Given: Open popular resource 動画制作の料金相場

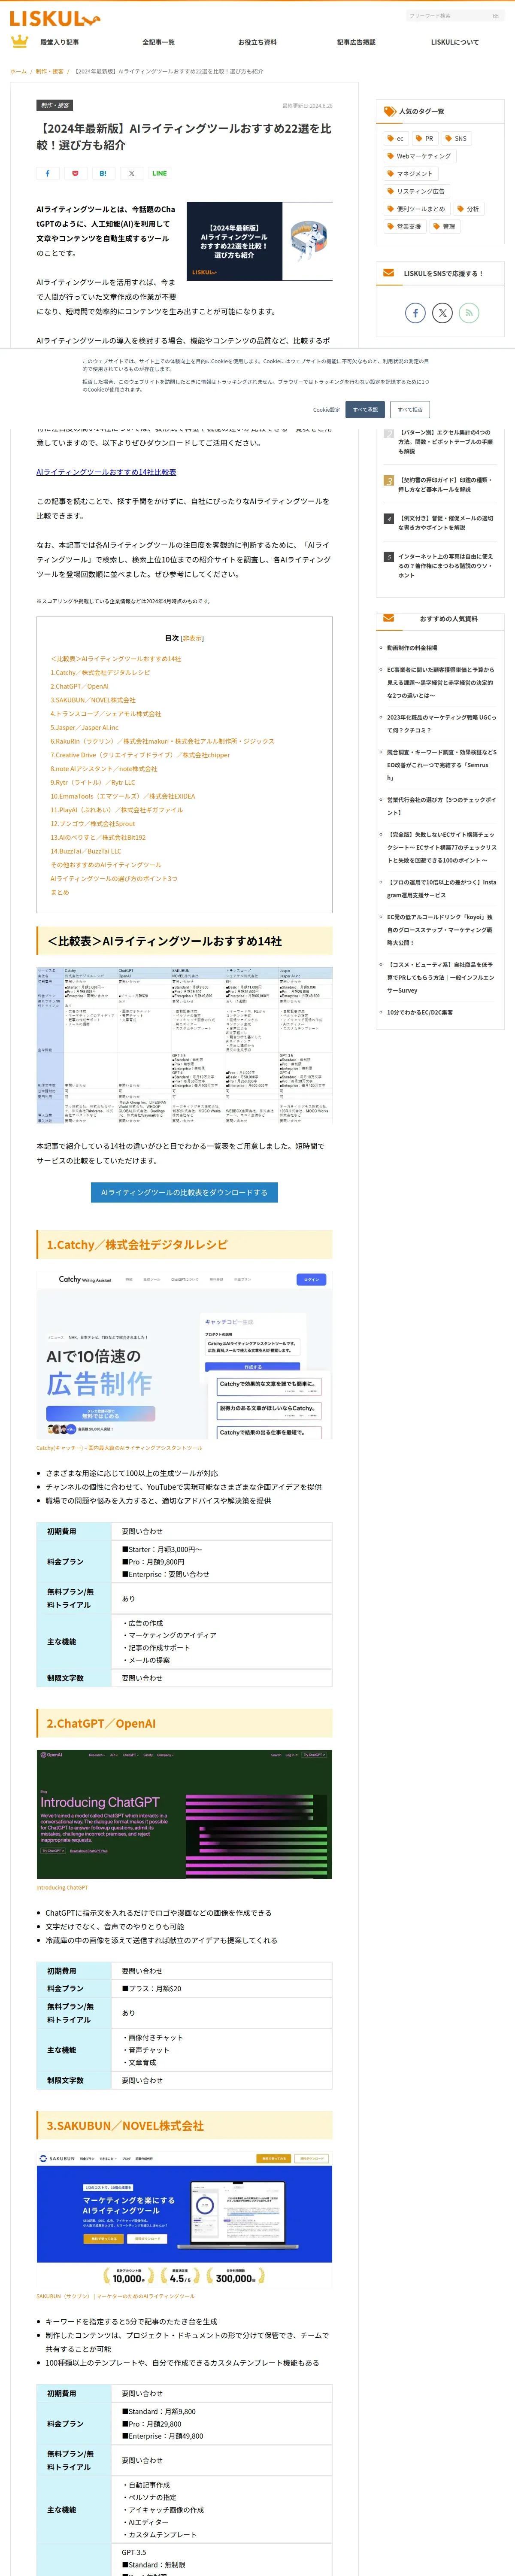Looking at the screenshot, I should pos(412,648).
